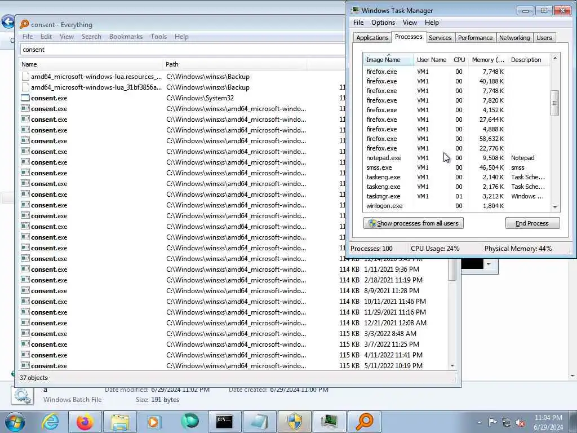Screen dimensions: 577x433
Task: Open Task Manager Options menu
Action: (x=383, y=23)
